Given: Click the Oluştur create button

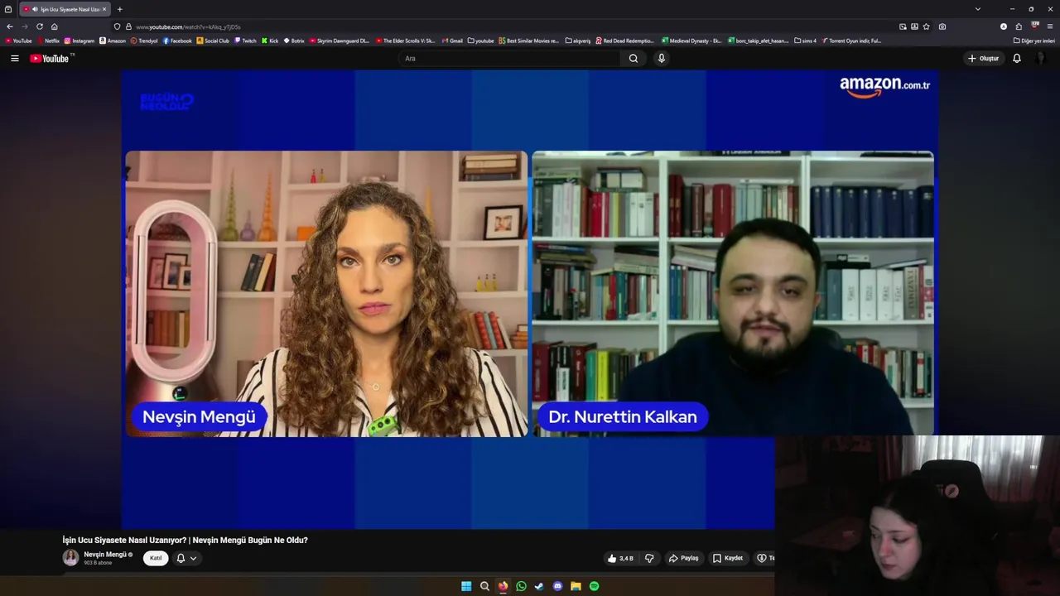Looking at the screenshot, I should coord(983,59).
